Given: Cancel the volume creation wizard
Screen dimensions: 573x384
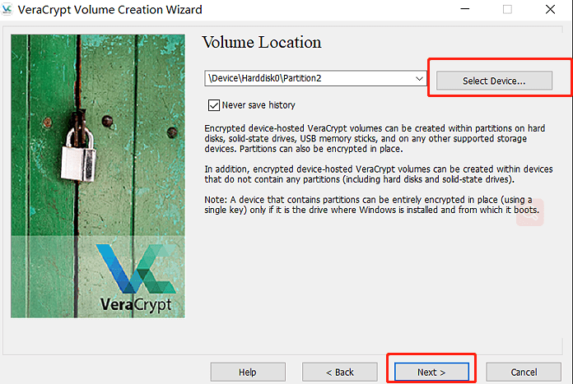Looking at the screenshot, I should point(524,372).
